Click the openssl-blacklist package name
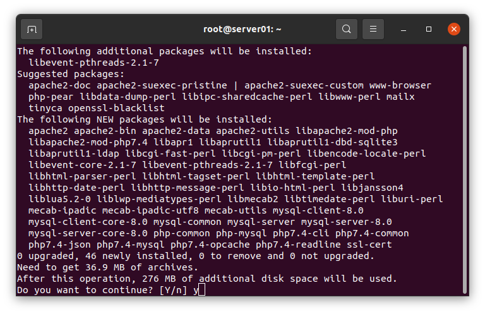 pyautogui.click(x=116, y=108)
